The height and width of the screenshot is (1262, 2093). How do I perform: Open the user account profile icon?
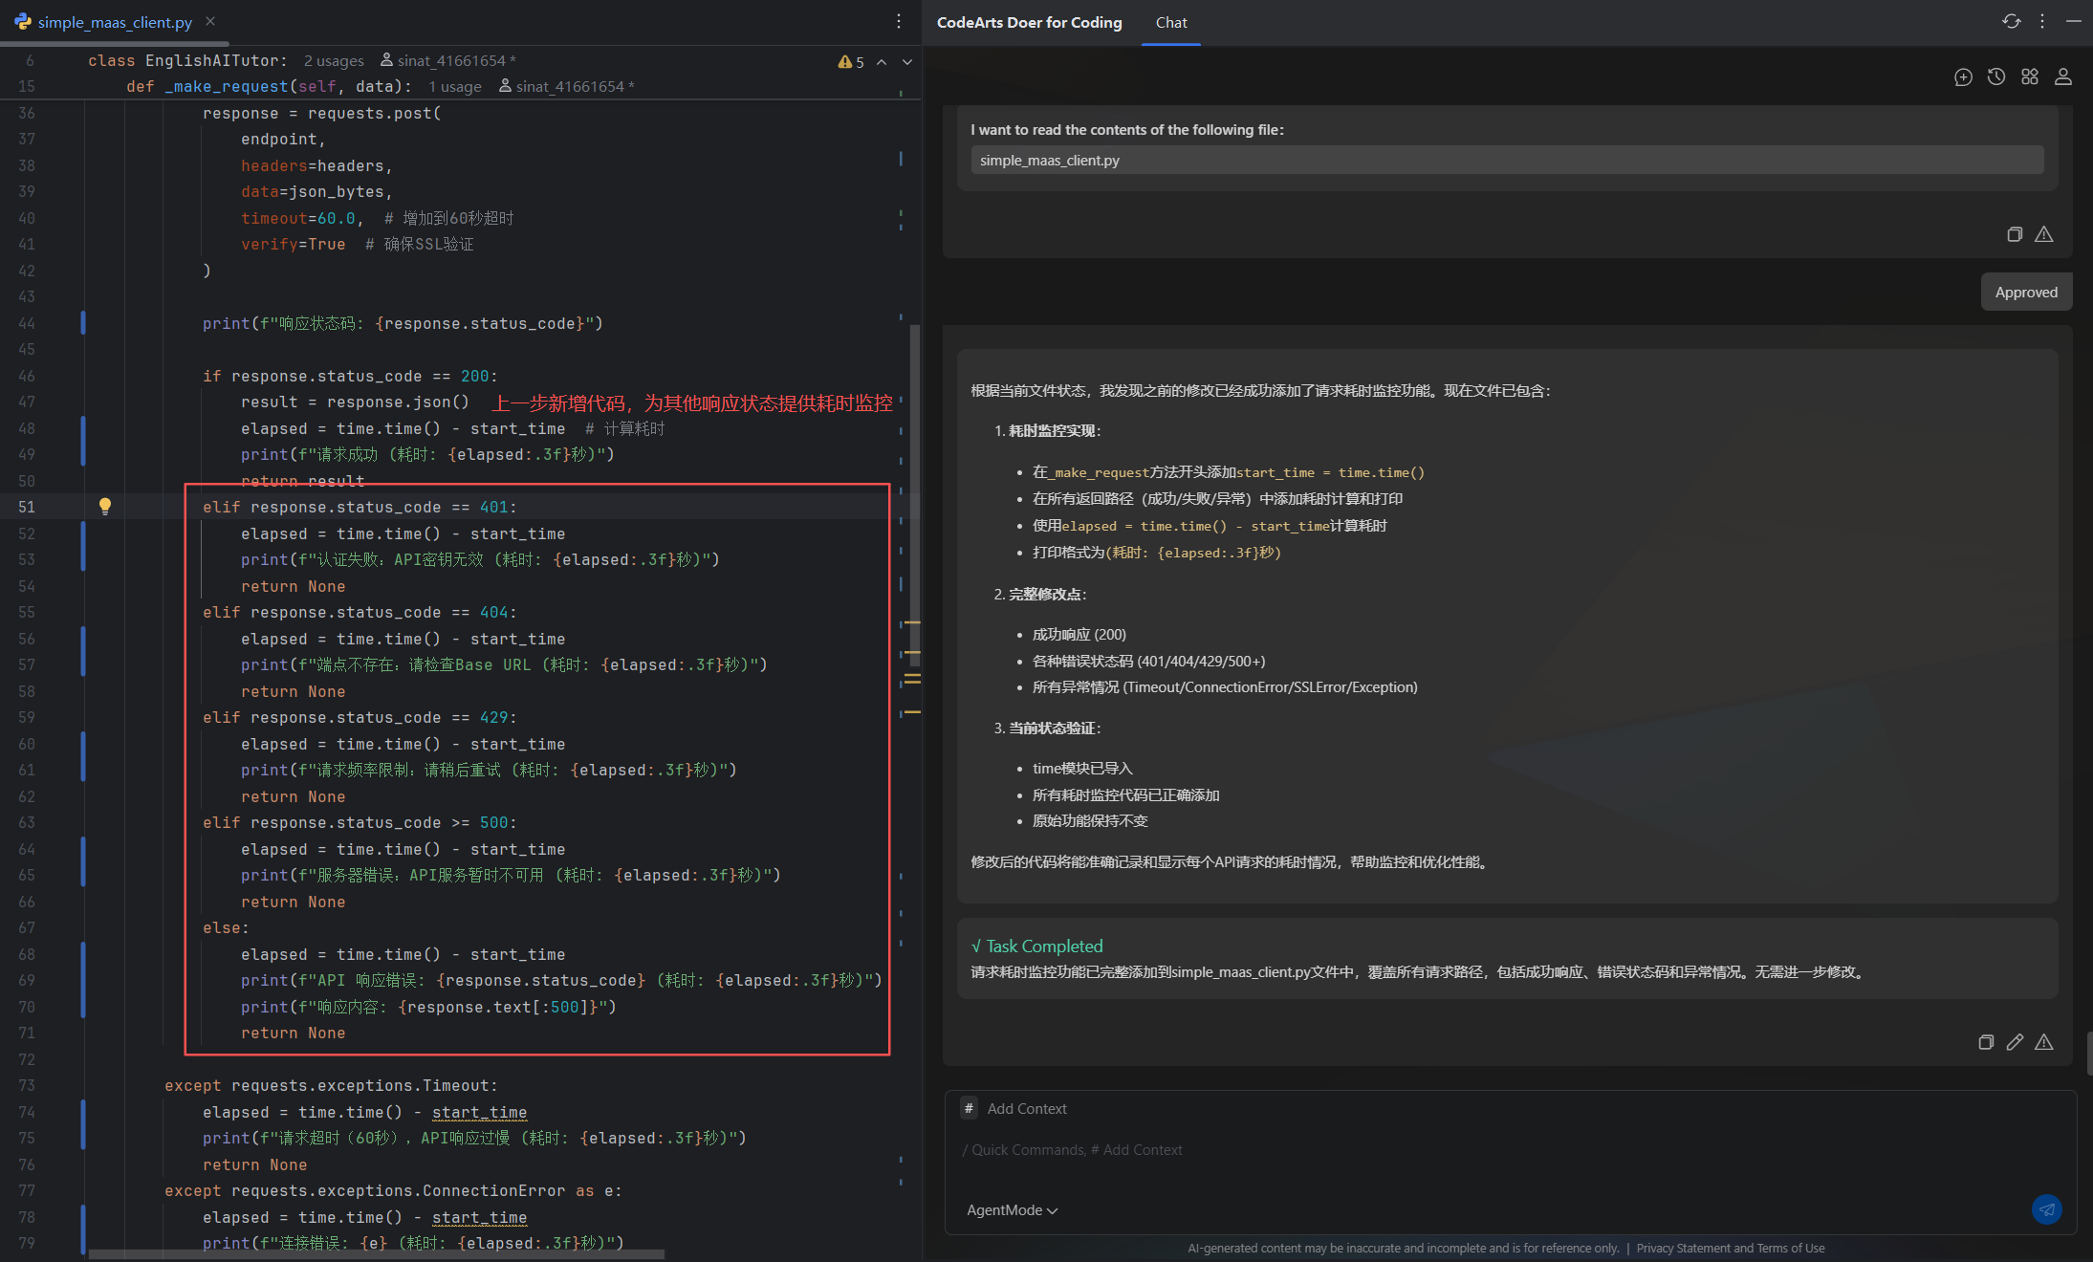(x=2063, y=77)
